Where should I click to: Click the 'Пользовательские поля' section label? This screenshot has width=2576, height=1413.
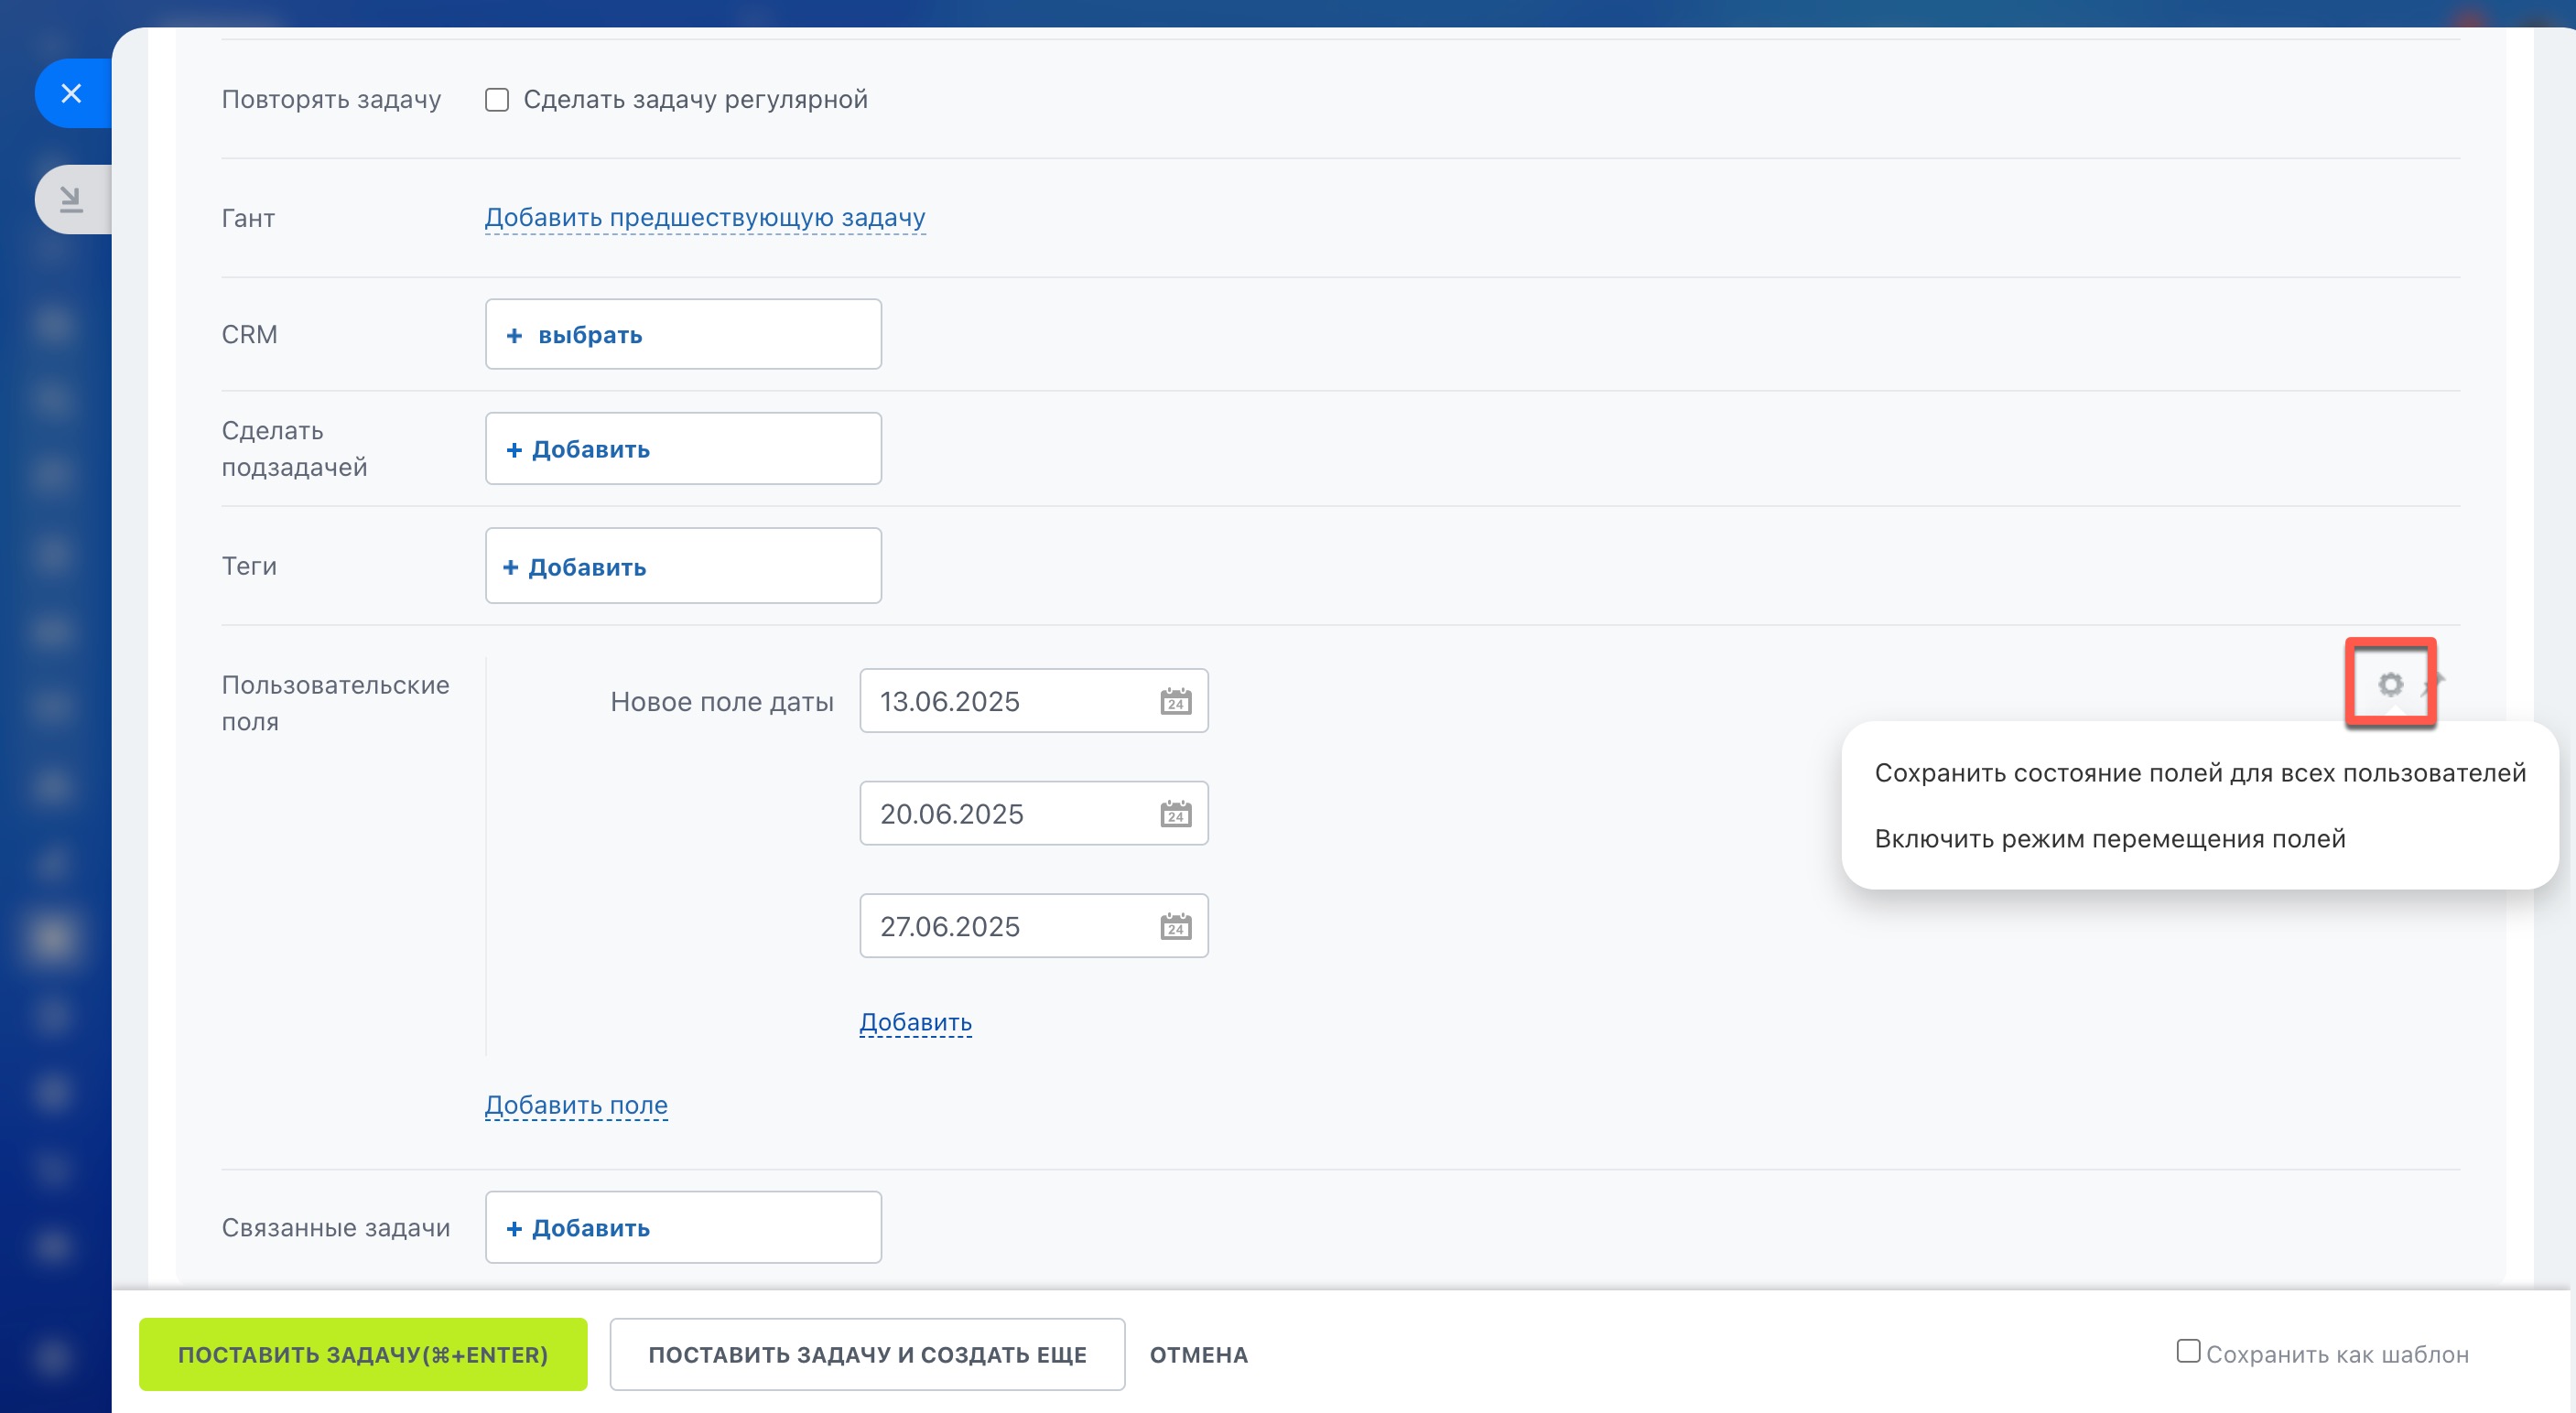[x=335, y=703]
